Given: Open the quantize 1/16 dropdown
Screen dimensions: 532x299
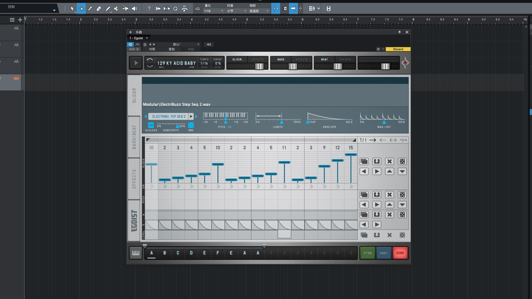Looking at the screenshot, I should (214, 11).
